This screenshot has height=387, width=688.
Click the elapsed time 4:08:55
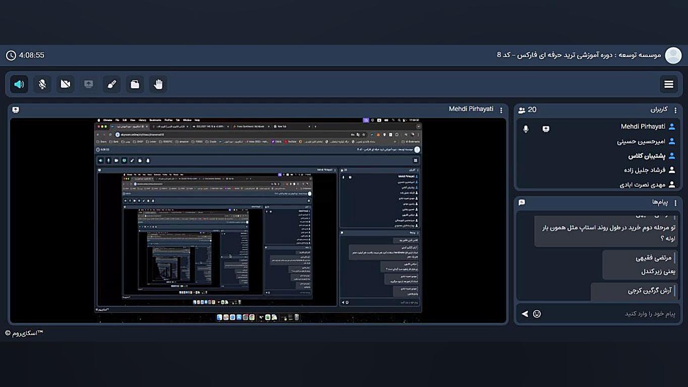click(x=32, y=55)
